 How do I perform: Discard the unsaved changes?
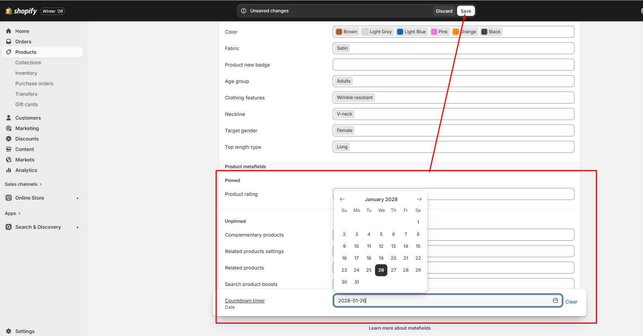(444, 11)
